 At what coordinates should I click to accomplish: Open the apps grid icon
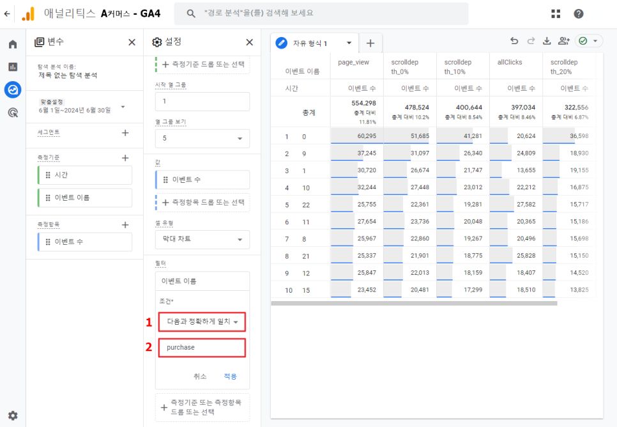556,14
